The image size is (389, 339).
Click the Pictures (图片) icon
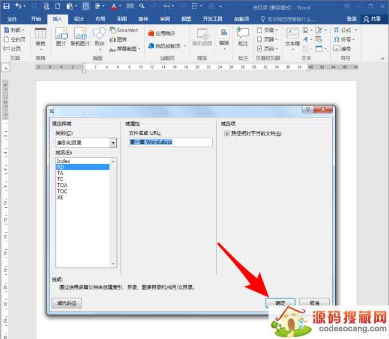coord(61,37)
